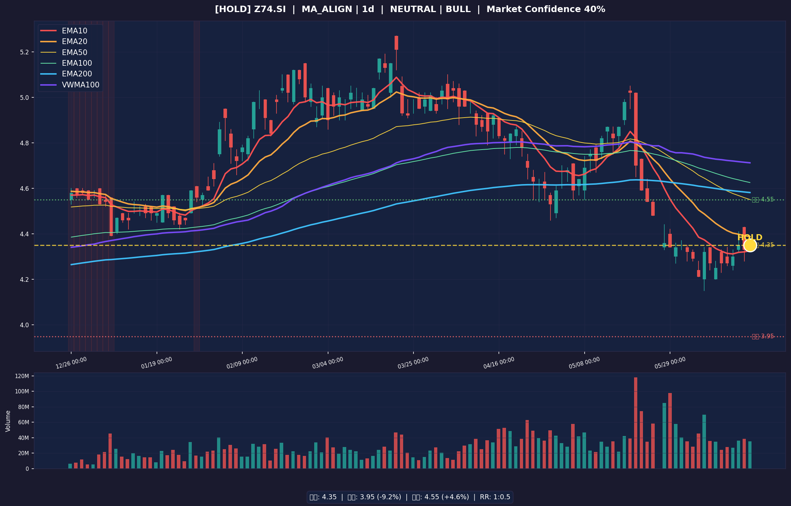The height and width of the screenshot is (506, 791).
Task: Click the 80M volume axis tick
Action: 23,407
